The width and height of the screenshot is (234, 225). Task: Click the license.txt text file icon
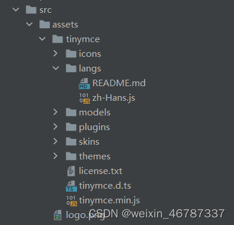point(71,171)
